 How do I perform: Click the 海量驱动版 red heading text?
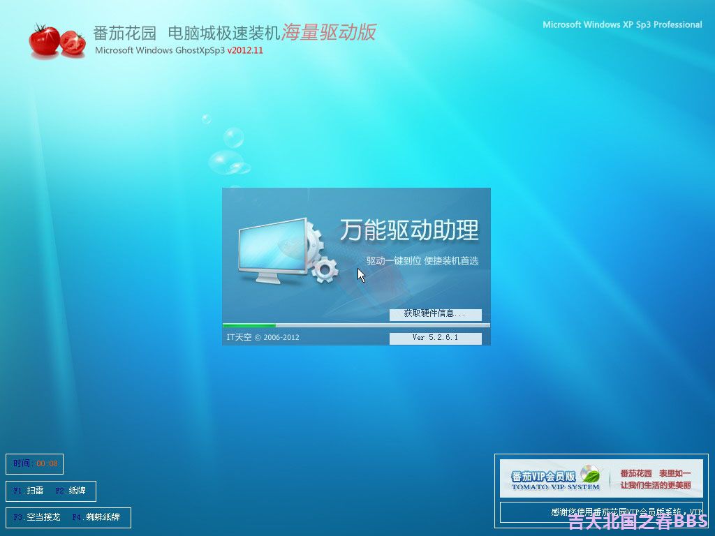click(328, 32)
